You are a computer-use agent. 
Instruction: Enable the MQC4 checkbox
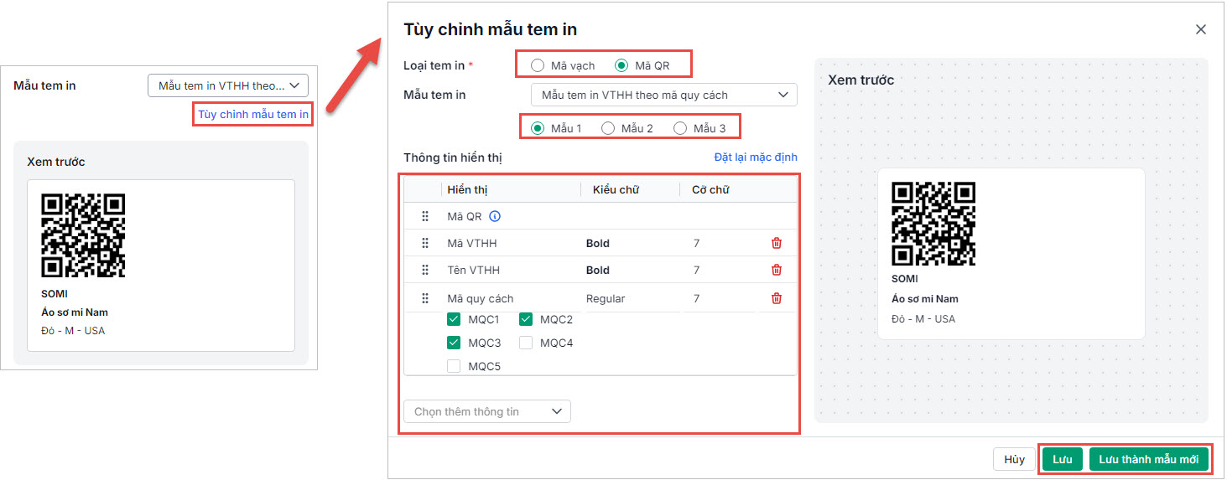point(526,343)
